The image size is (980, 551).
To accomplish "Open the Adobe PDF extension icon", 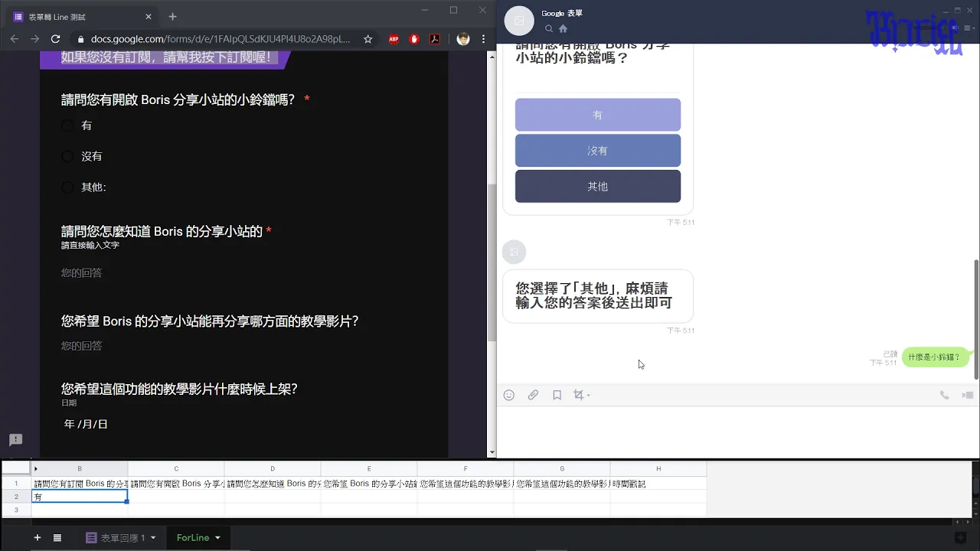I will pos(435,39).
